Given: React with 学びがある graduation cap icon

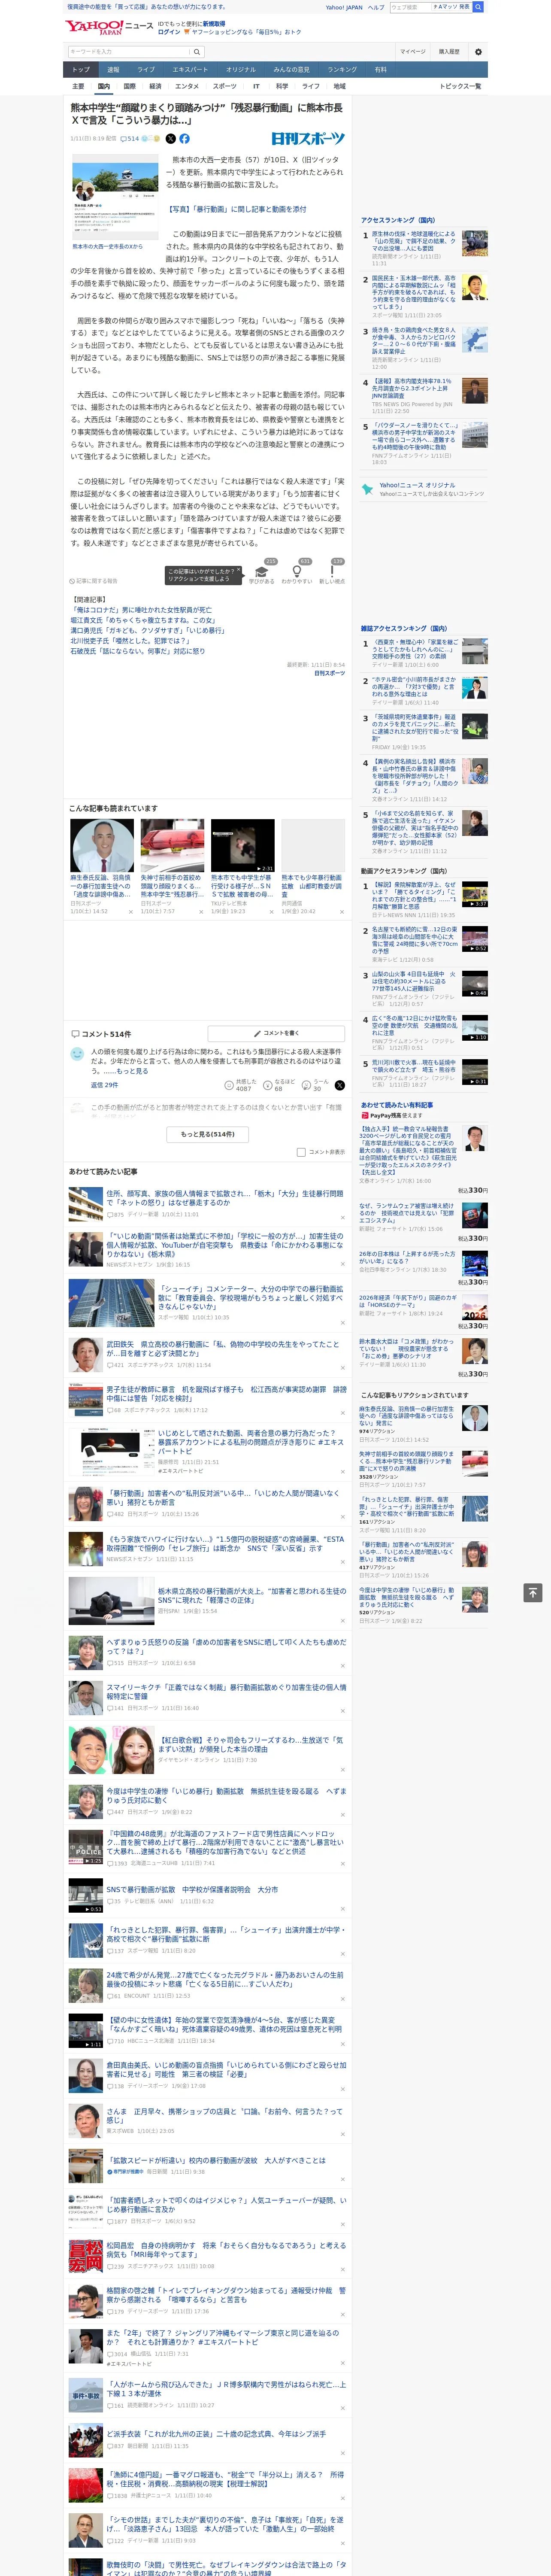Looking at the screenshot, I should coord(262,572).
